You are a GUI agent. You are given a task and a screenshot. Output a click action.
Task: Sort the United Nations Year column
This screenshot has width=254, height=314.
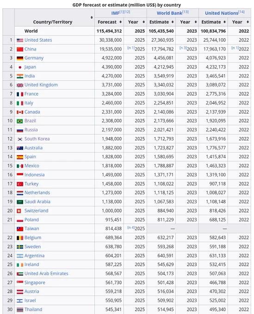coord(248,22)
